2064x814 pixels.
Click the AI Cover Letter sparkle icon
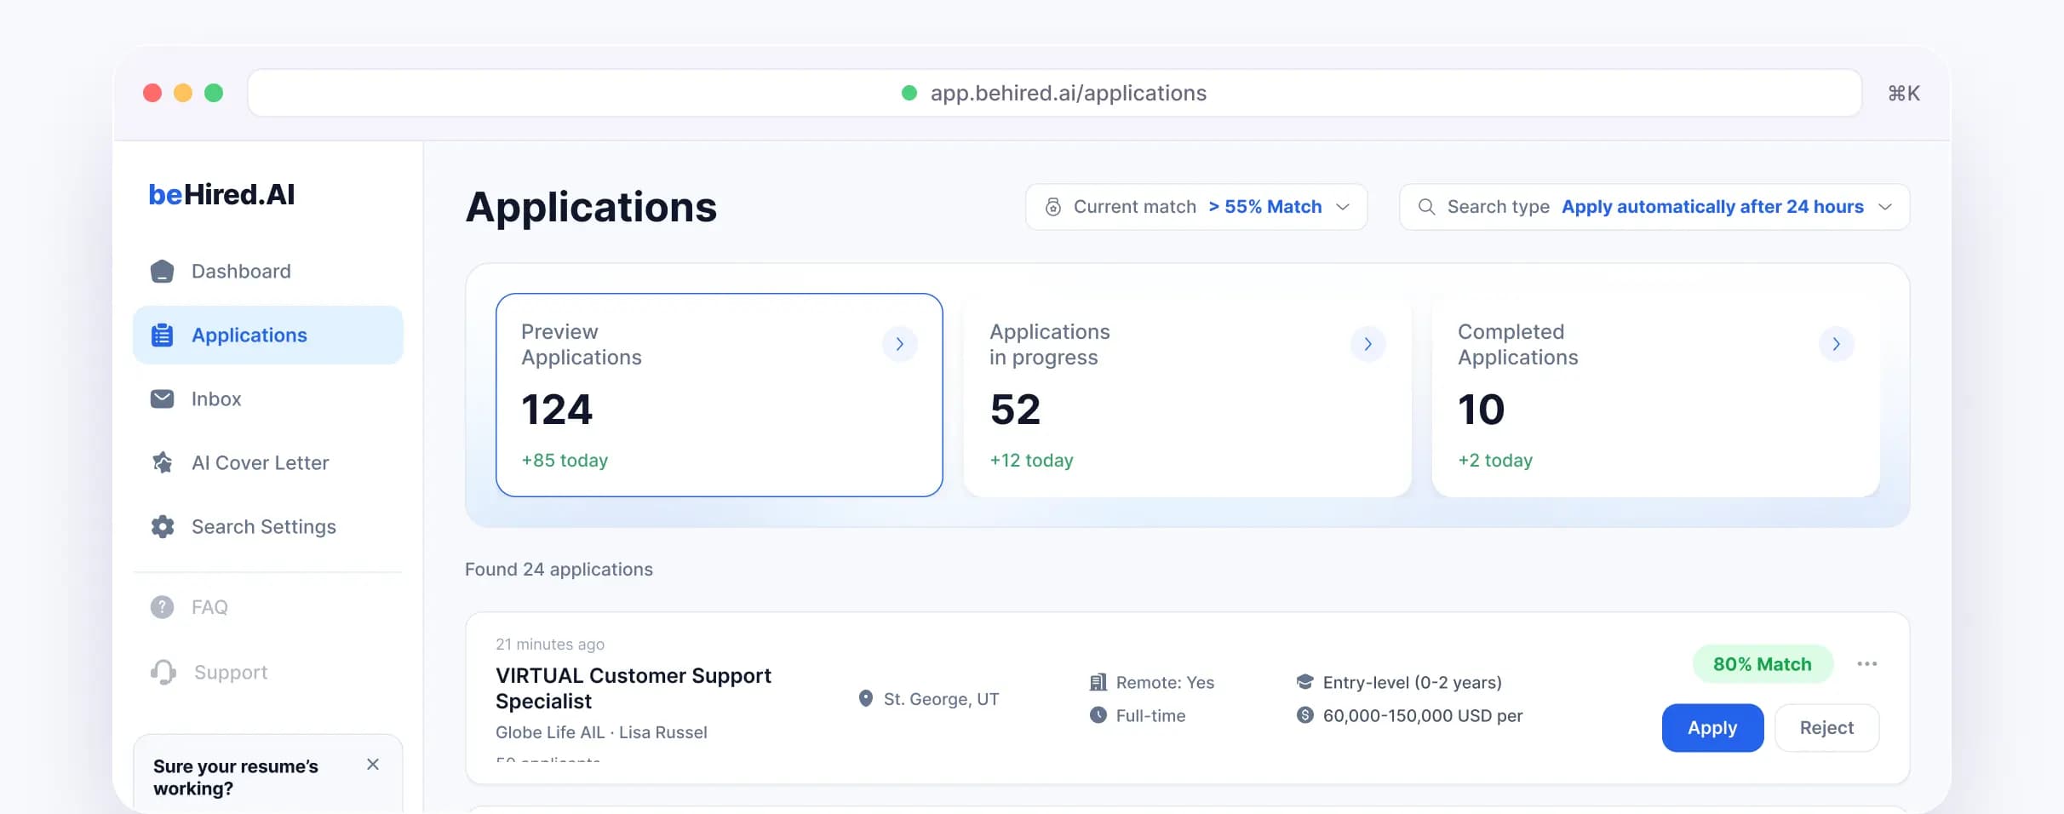(162, 462)
